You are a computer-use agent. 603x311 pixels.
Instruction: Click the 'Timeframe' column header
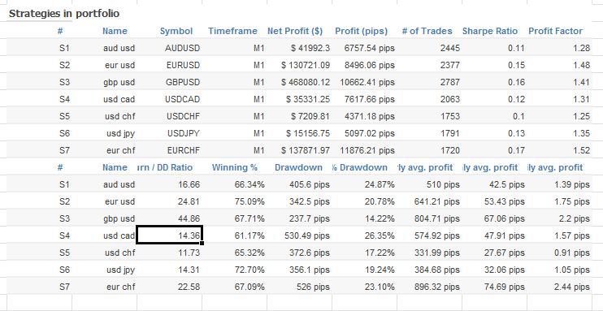point(232,31)
